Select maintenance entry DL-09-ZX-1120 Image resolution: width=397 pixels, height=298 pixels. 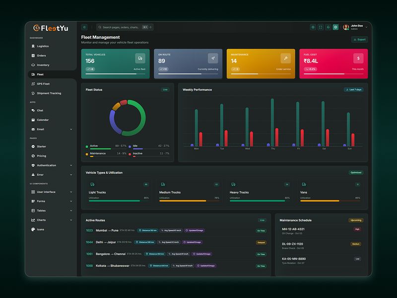click(321, 246)
